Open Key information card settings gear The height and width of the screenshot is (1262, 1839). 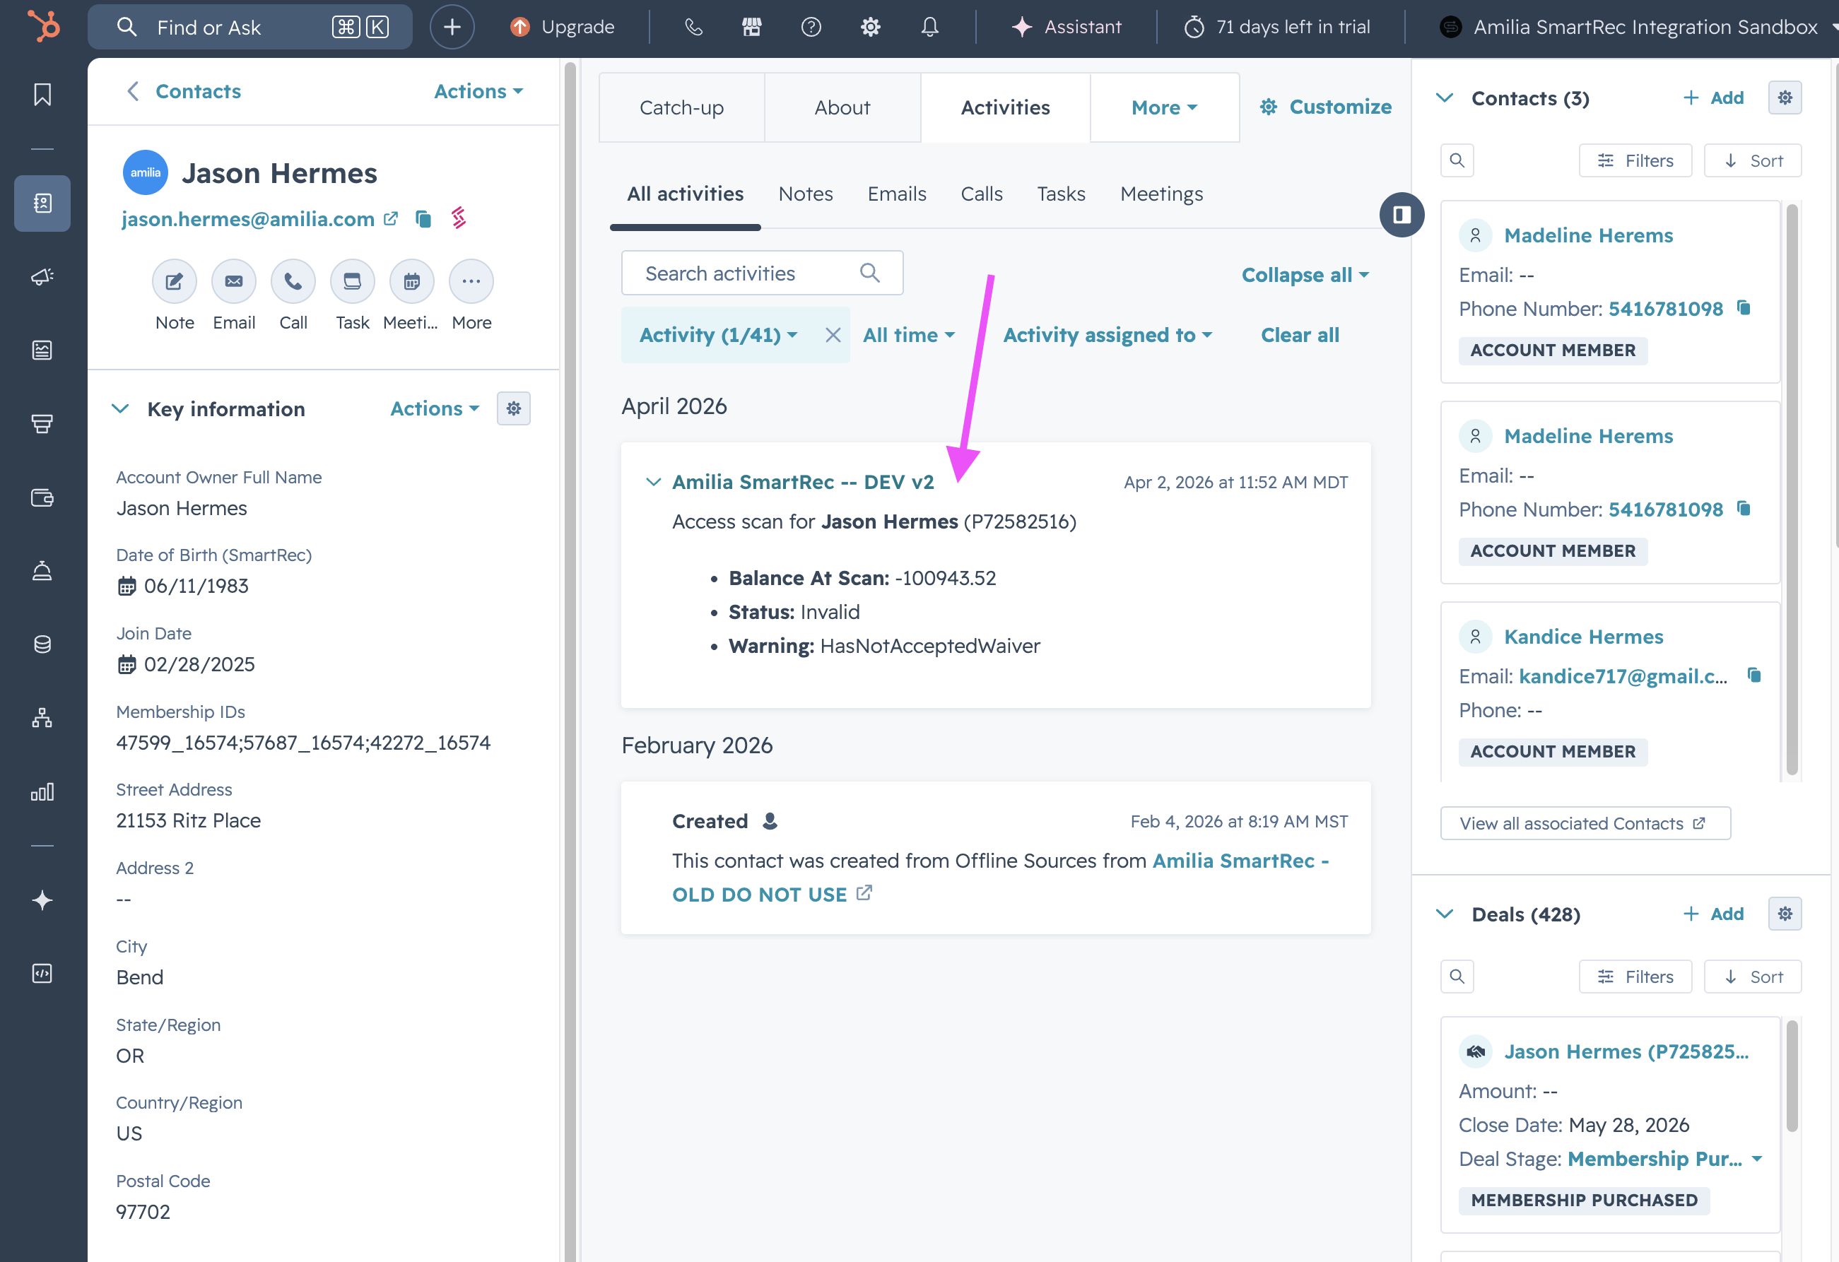[x=514, y=408]
